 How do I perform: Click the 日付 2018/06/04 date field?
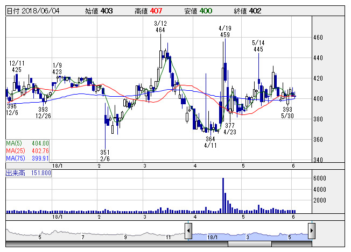coord(33,11)
